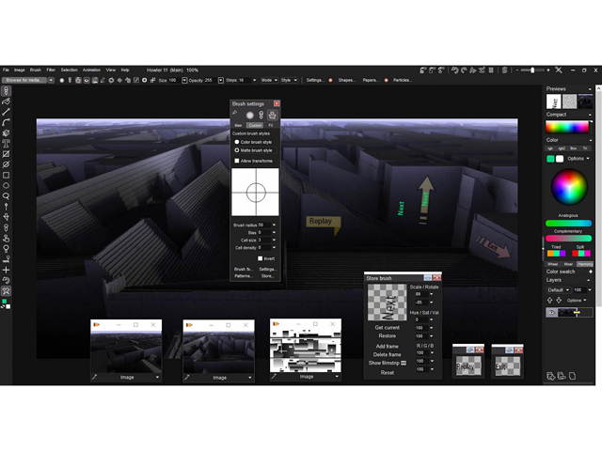
Task: Expand the Style dropdown in the toolbar
Action: pyautogui.click(x=289, y=80)
